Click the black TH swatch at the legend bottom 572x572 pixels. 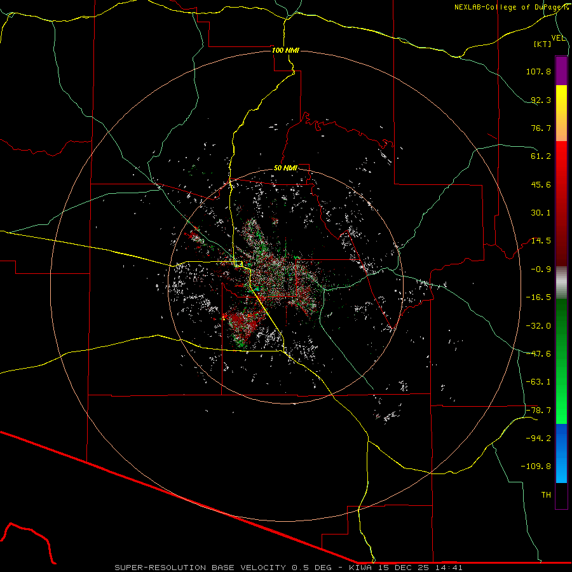click(x=561, y=496)
